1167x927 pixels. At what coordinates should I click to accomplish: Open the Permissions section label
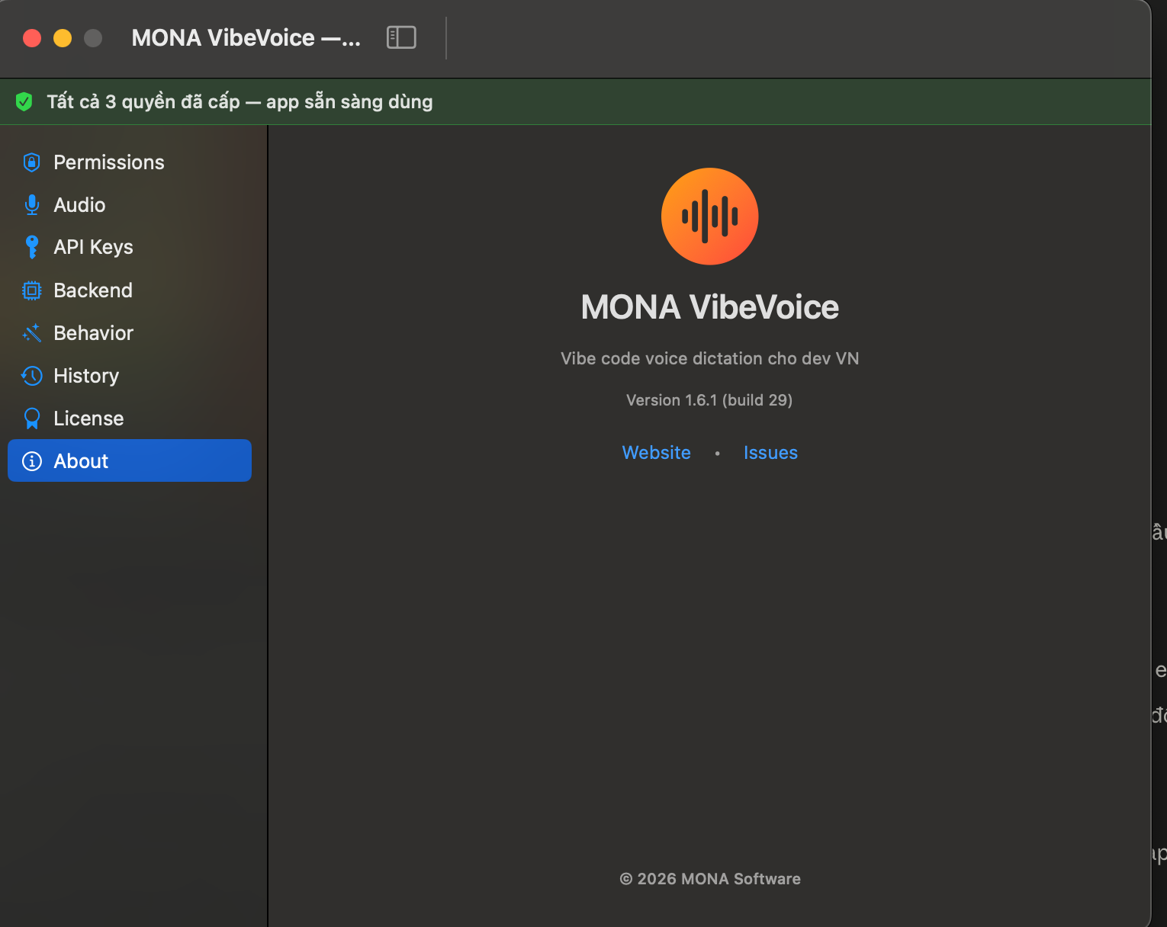[109, 162]
